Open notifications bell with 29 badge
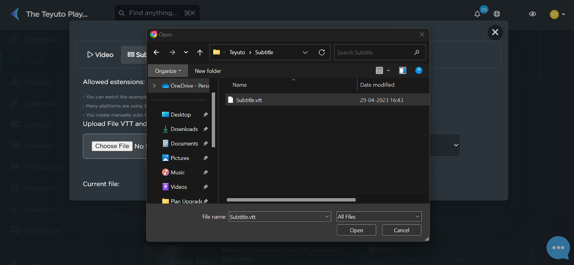This screenshot has height=265, width=574. point(477,14)
